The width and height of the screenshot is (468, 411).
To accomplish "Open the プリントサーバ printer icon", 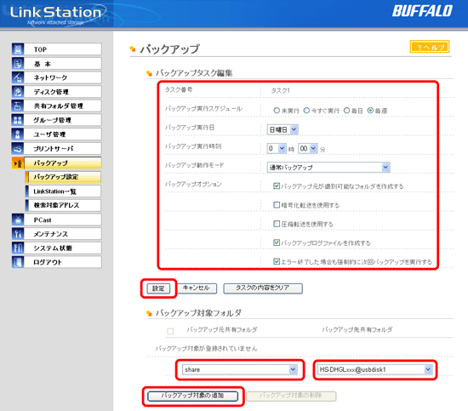I will click(x=18, y=148).
